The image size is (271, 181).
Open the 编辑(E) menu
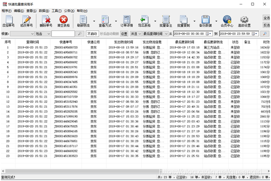pyautogui.click(x=19, y=11)
